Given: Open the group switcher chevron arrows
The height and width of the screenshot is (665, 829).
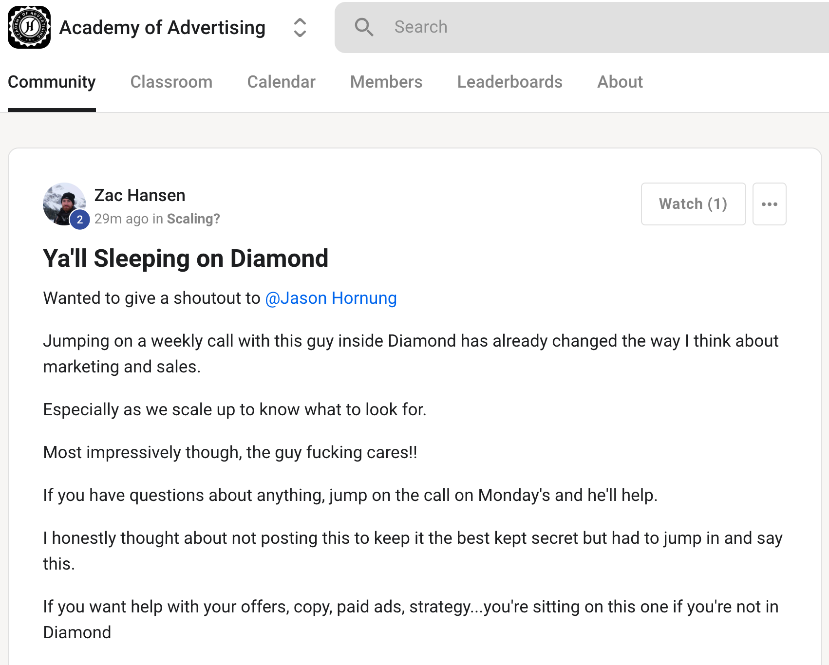Looking at the screenshot, I should (x=300, y=28).
